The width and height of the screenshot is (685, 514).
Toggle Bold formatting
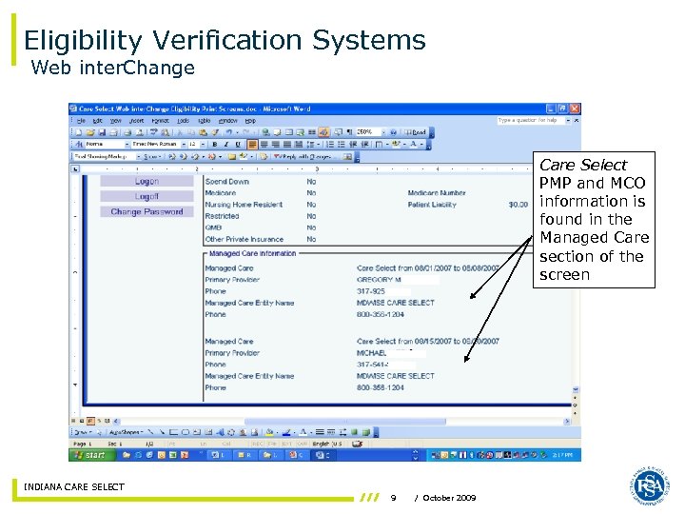coord(214,145)
